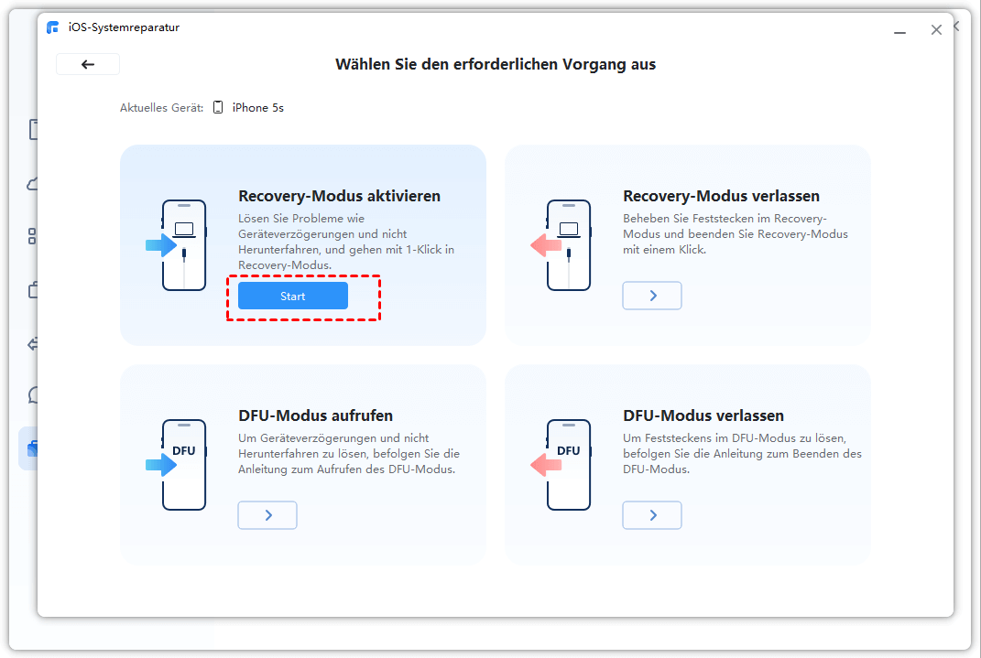
Task: Select the DFU-Modus verlassen card title
Action: 703,415
